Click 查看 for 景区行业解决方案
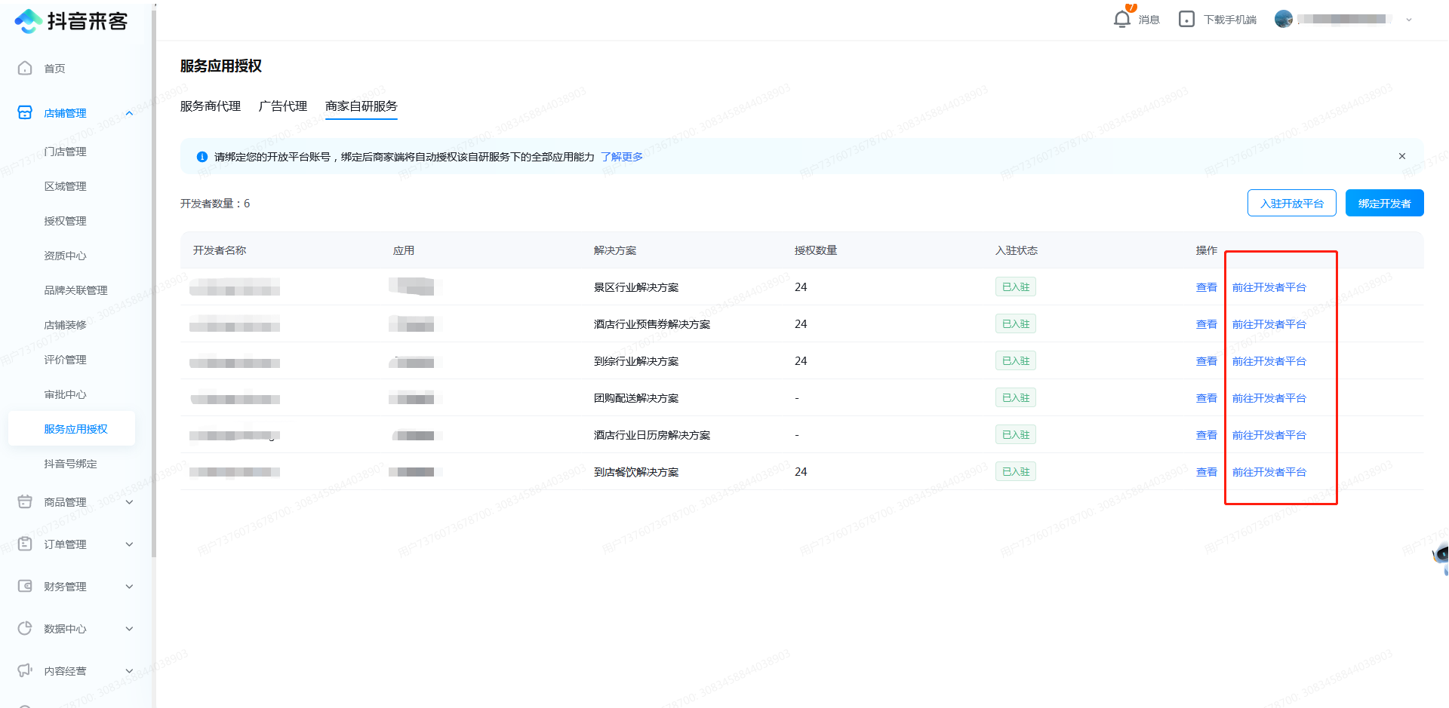 point(1206,287)
